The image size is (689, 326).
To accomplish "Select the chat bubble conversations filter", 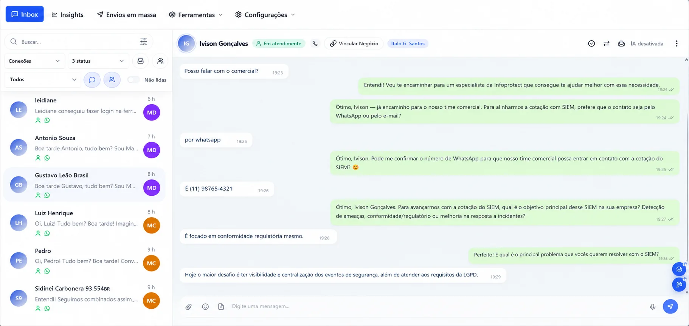I will pyautogui.click(x=92, y=80).
